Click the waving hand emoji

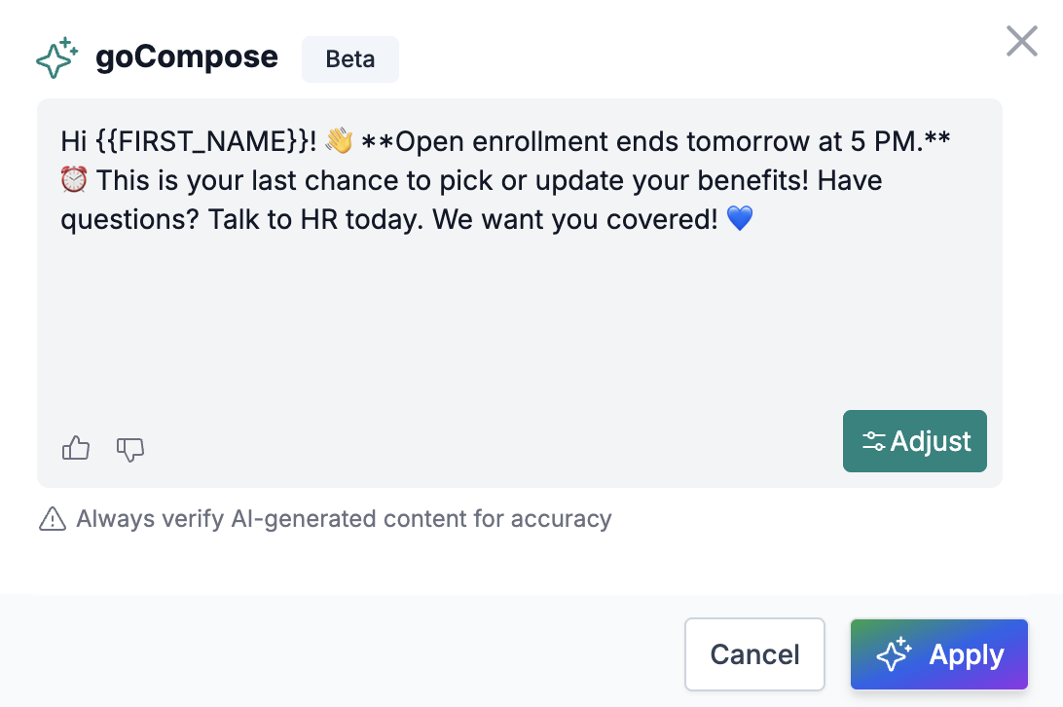339,142
